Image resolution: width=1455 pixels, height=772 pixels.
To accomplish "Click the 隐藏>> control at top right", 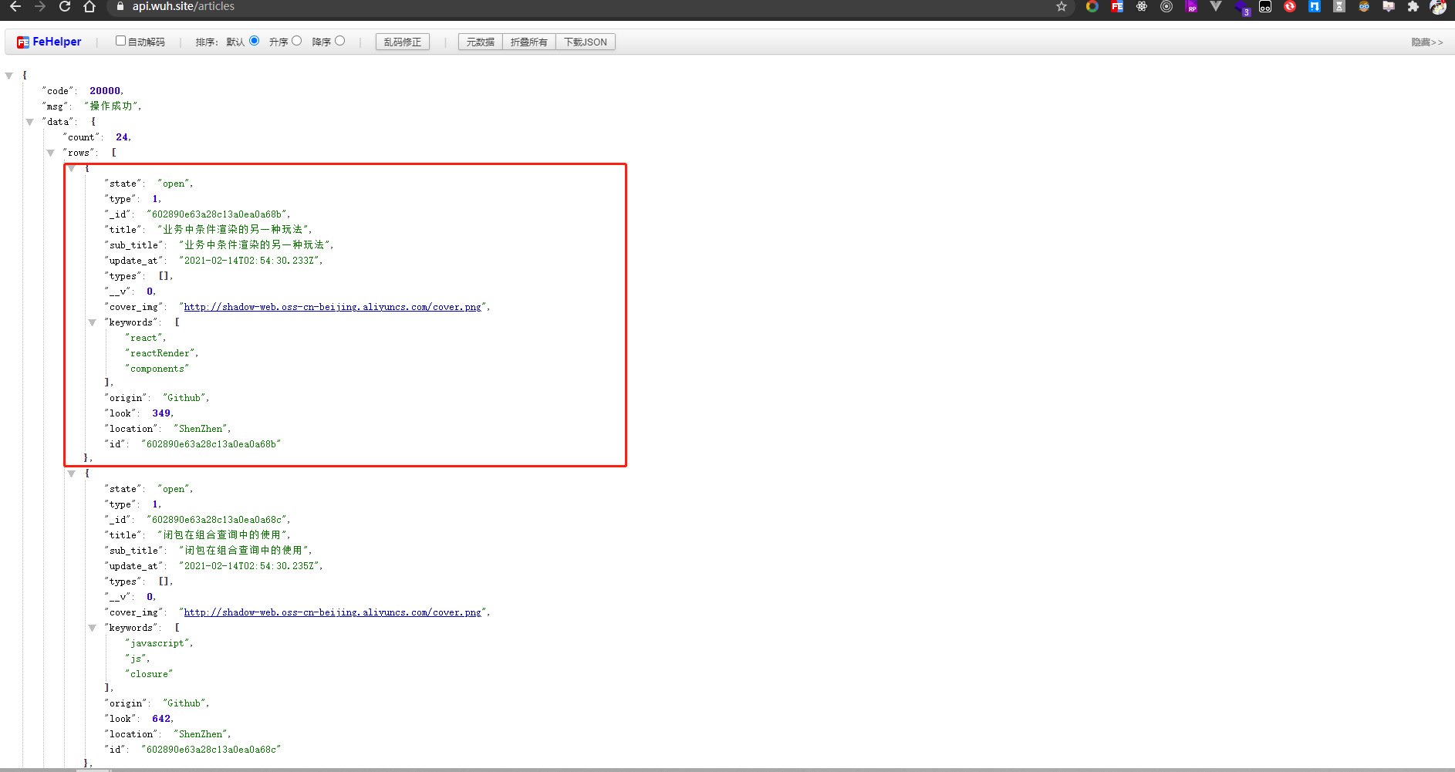I will coord(1428,42).
